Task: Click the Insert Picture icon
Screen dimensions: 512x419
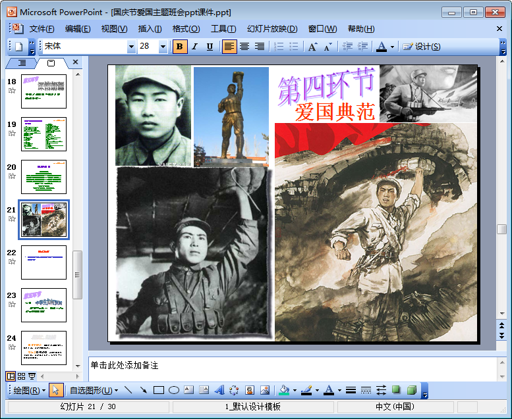Action: tap(265, 390)
